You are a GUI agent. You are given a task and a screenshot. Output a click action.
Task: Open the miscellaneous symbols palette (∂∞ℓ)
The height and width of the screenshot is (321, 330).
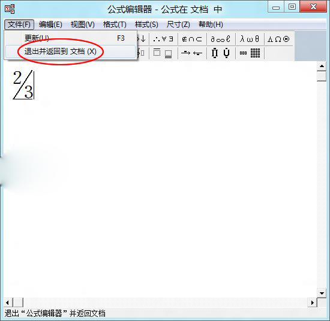[221, 39]
